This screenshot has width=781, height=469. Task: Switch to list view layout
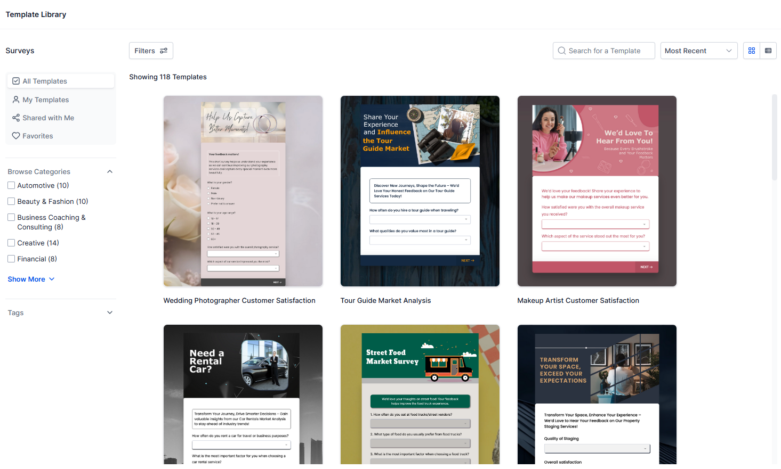click(768, 51)
